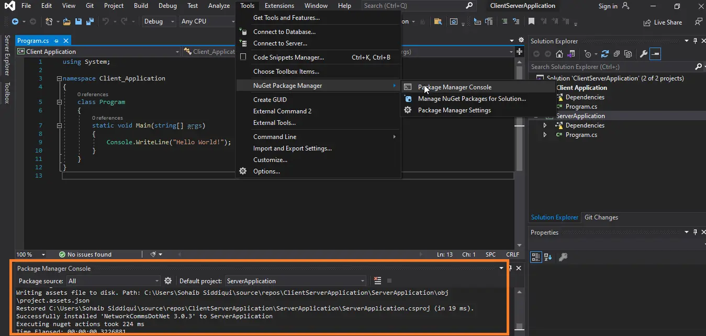This screenshot has width=706, height=336.
Task: Open the Pending Changes Filter clock icon
Action: pos(588,54)
